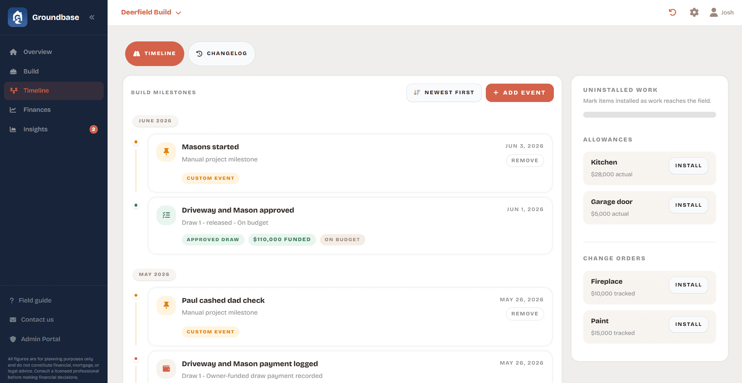
Task: Open Build in the sidebar
Action: click(x=54, y=72)
